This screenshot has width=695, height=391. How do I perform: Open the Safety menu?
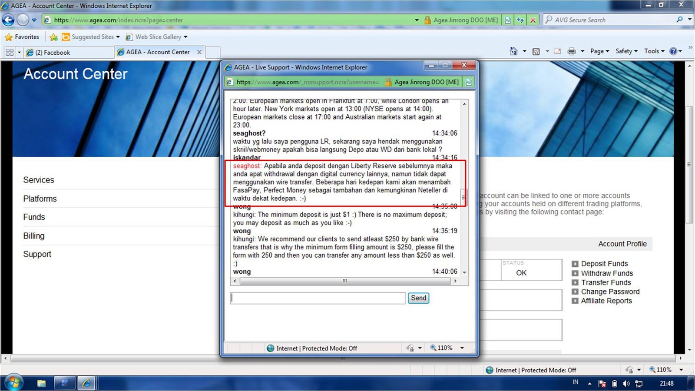626,51
